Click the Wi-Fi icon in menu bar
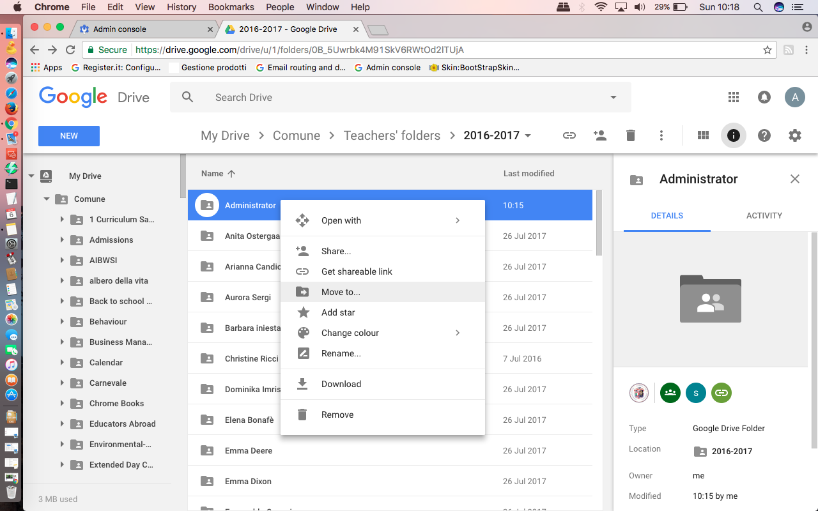The width and height of the screenshot is (818, 511). 600,7
